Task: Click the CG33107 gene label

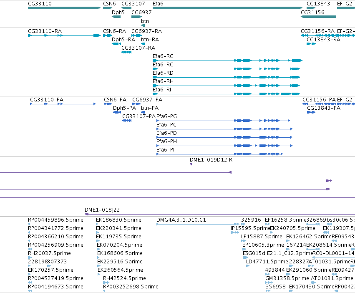Action: (x=133, y=4)
